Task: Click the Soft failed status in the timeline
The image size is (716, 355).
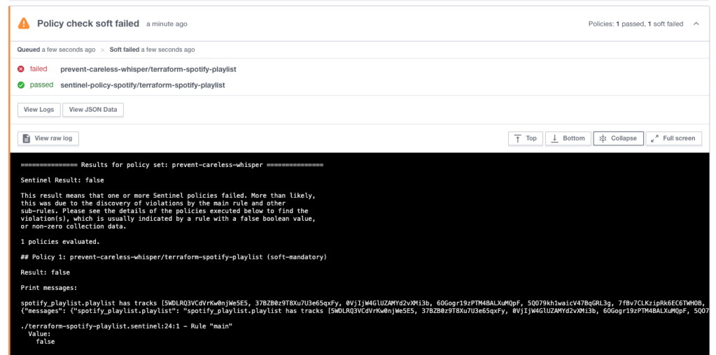Action: pyautogui.click(x=125, y=50)
